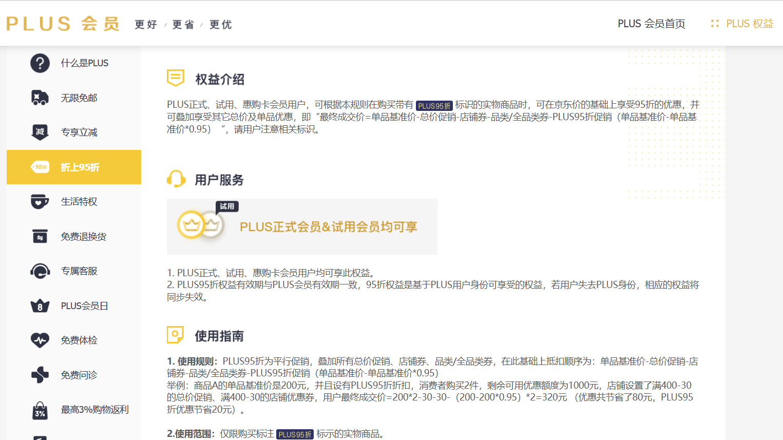Viewport: 783px width, 440px height.
Task: Click the headset icon for 专属客服
Action: [x=40, y=271]
